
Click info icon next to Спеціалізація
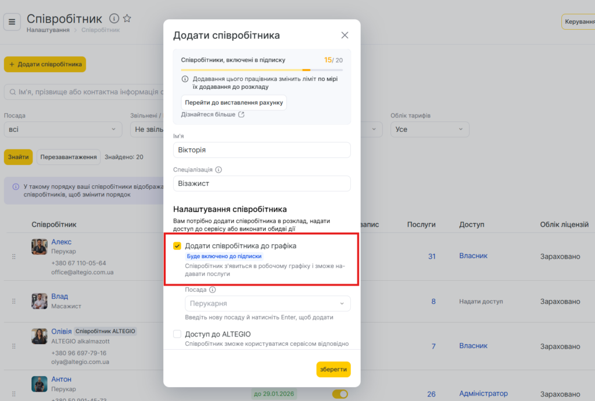[x=218, y=170]
